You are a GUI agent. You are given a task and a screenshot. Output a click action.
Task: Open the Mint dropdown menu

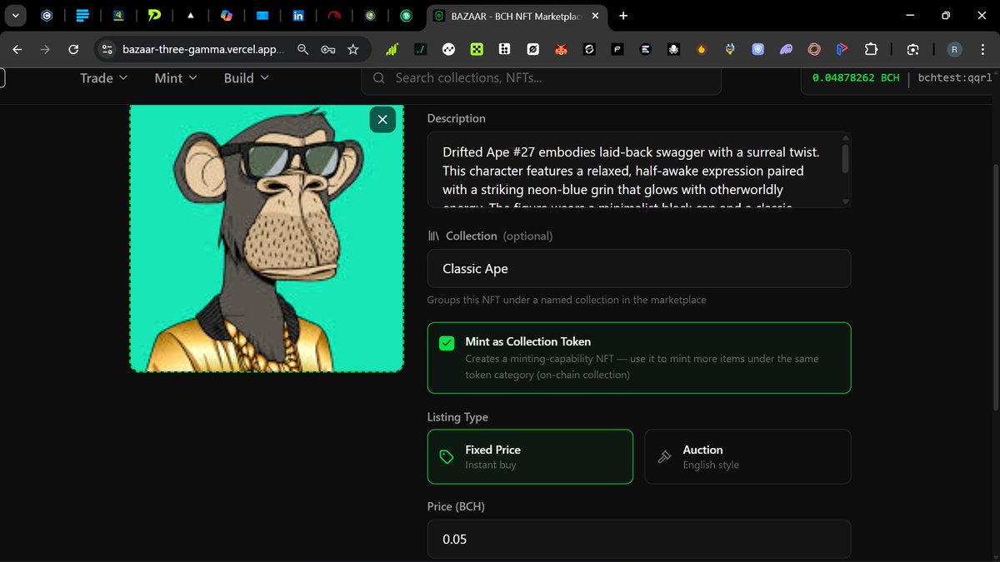coord(176,77)
